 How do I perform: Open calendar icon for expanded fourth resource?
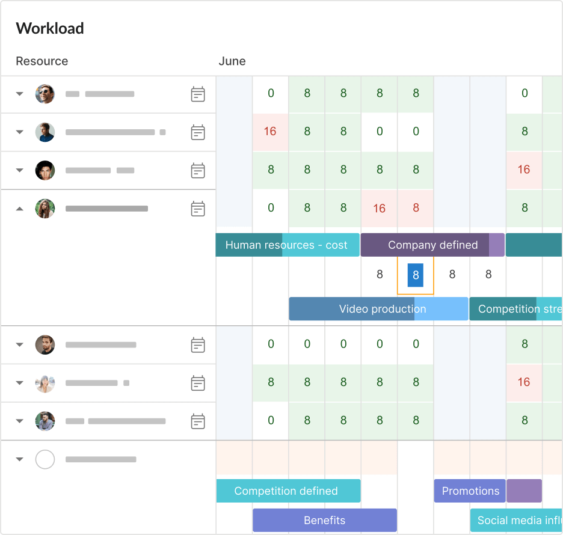198,209
